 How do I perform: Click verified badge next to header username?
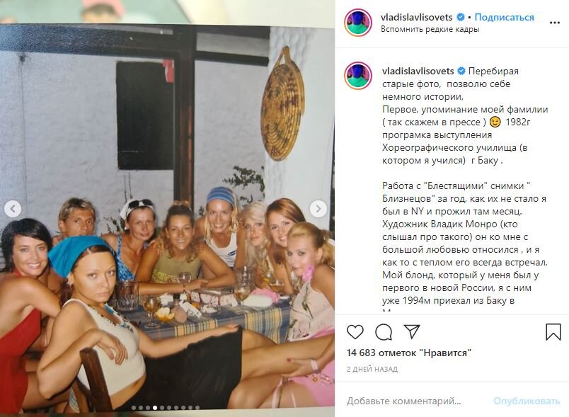(x=461, y=17)
